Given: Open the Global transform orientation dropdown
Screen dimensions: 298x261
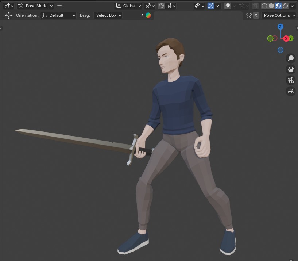Looking at the screenshot, I should click(x=128, y=6).
